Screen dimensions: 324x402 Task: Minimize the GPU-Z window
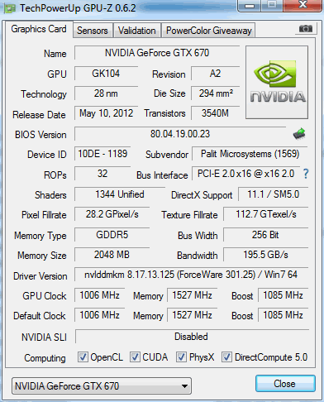pyautogui.click(x=250, y=6)
